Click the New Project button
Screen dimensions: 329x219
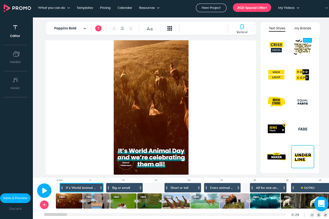[211, 8]
